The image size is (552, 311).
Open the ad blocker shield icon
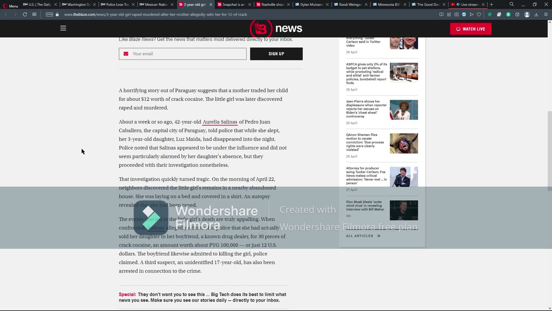(x=464, y=14)
